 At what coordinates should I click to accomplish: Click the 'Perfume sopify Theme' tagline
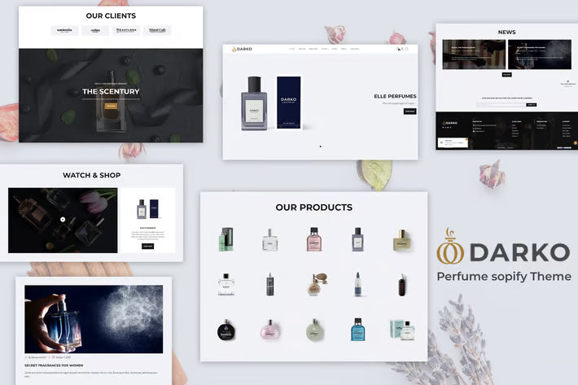504,276
